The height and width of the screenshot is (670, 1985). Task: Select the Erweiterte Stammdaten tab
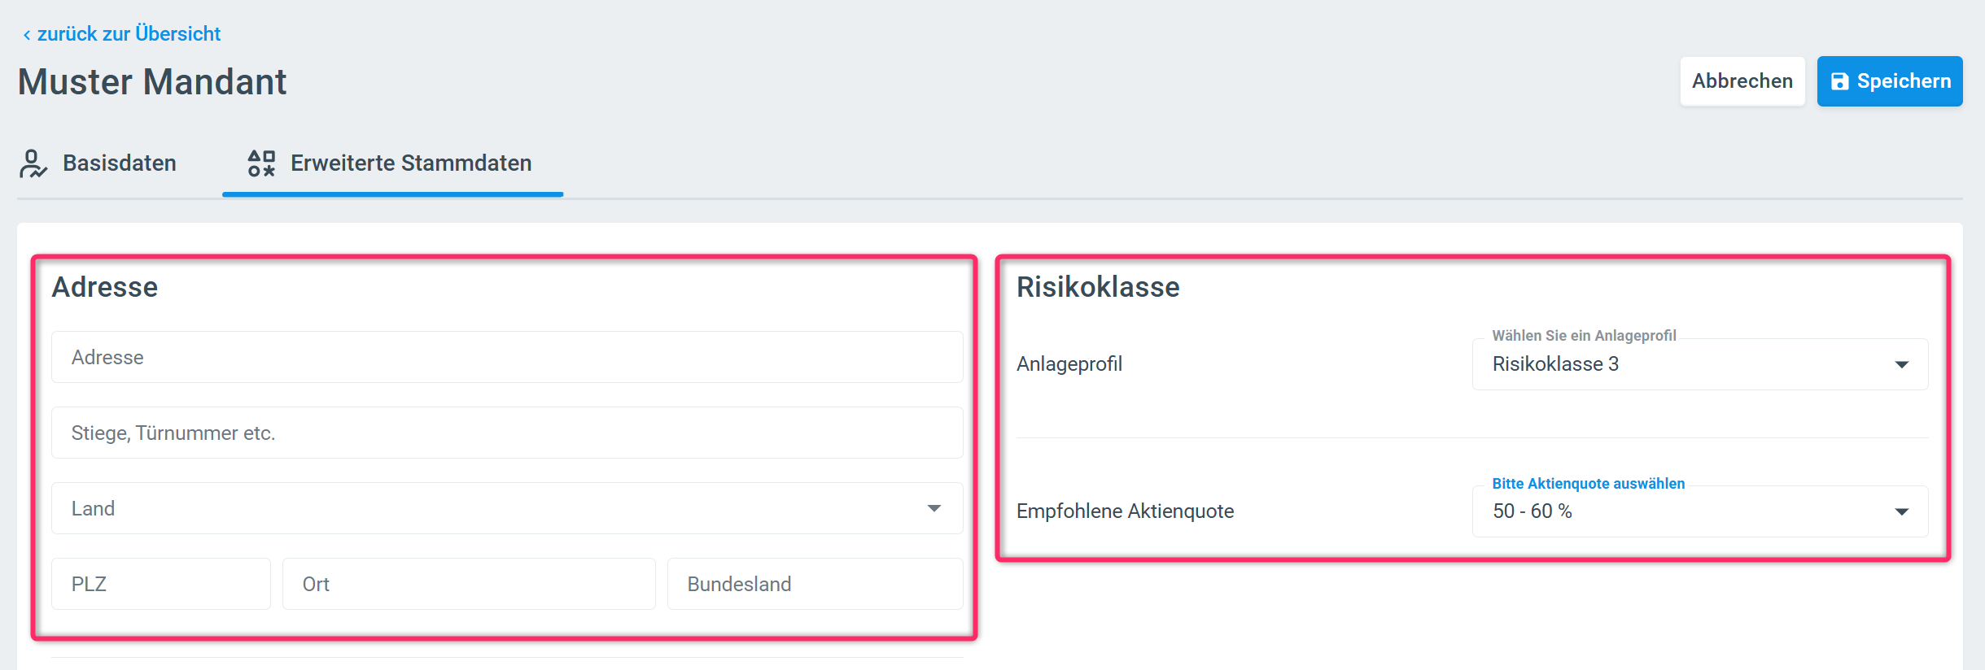[x=410, y=163]
